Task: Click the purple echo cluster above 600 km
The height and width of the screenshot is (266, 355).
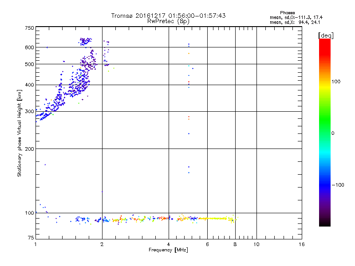Action: [x=85, y=42]
